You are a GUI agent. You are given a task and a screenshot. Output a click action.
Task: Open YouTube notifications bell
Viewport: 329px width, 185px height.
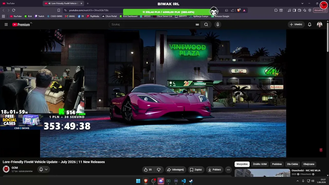pyautogui.click(x=310, y=24)
